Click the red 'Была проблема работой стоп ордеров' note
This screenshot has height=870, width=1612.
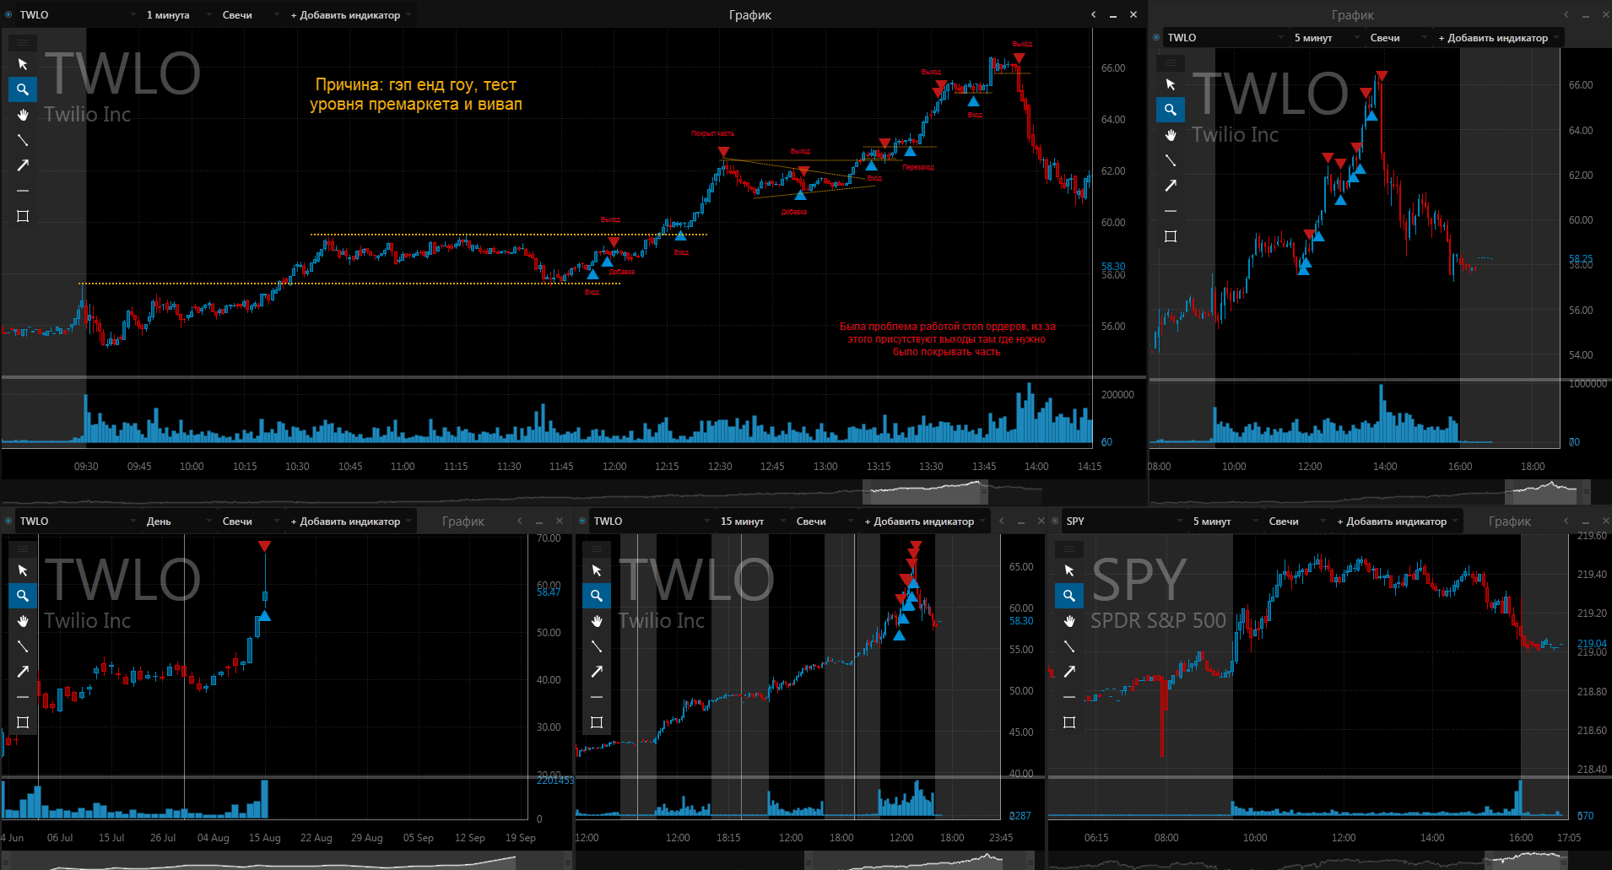947,339
